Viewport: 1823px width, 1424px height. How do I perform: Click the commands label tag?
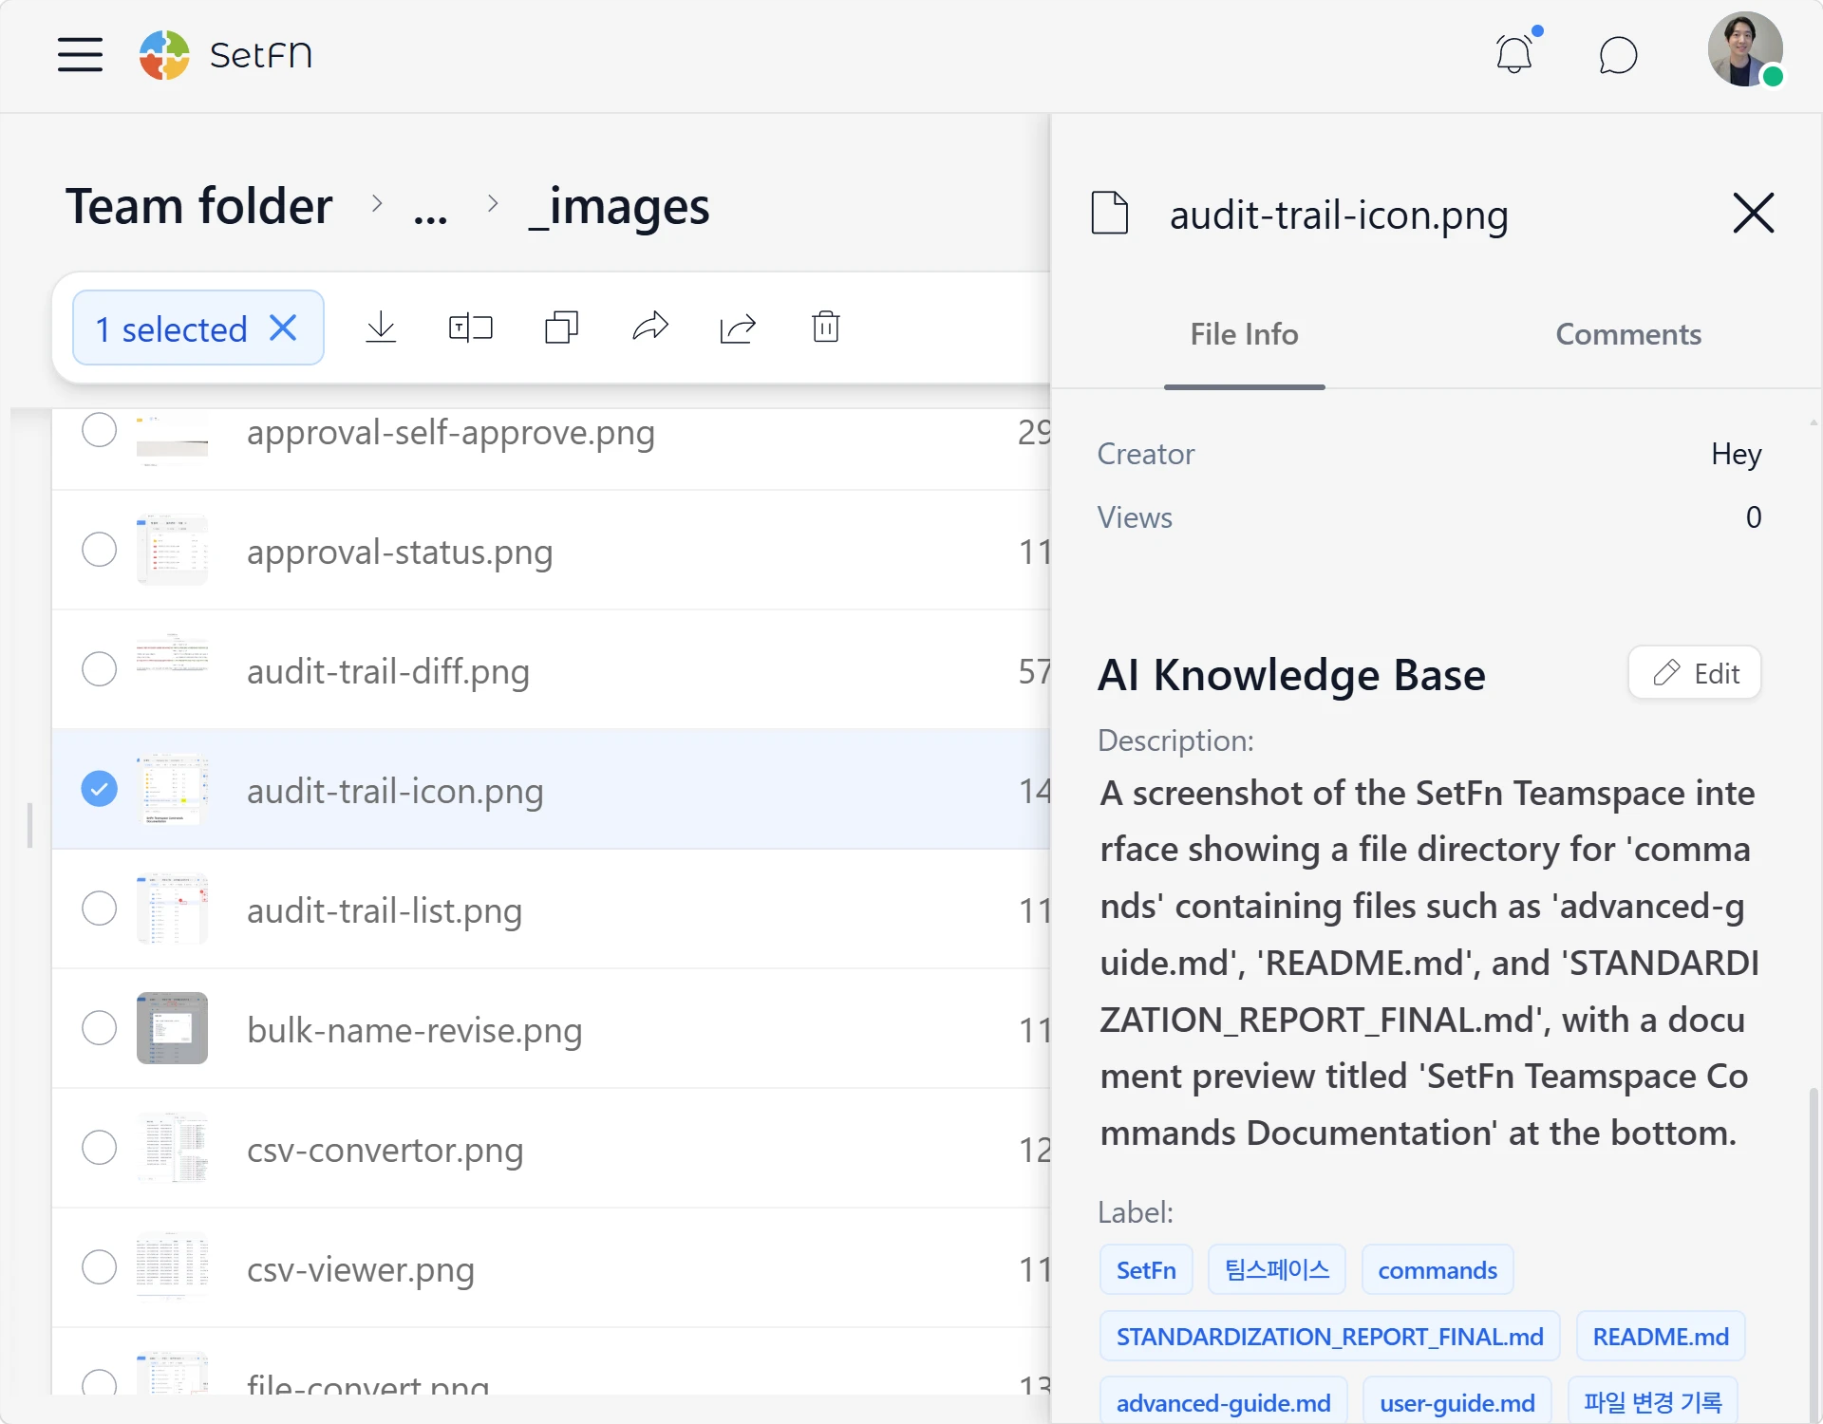[x=1438, y=1270]
